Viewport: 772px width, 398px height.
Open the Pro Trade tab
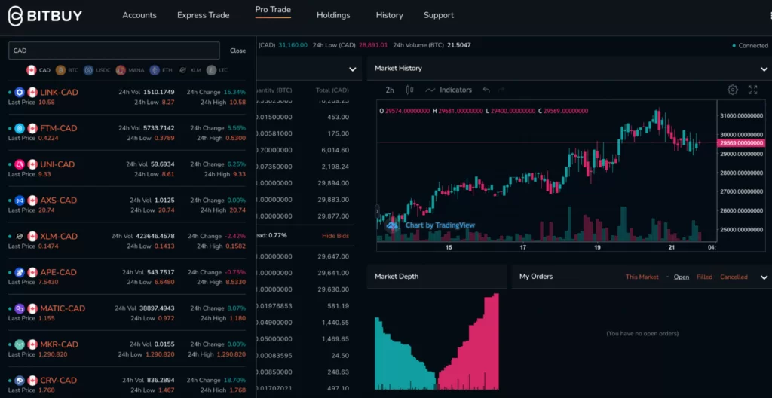[273, 11]
